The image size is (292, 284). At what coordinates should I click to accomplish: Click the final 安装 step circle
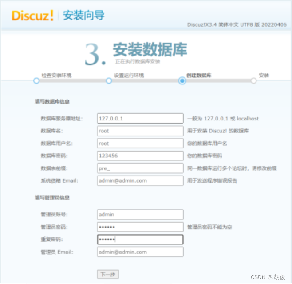(253, 81)
